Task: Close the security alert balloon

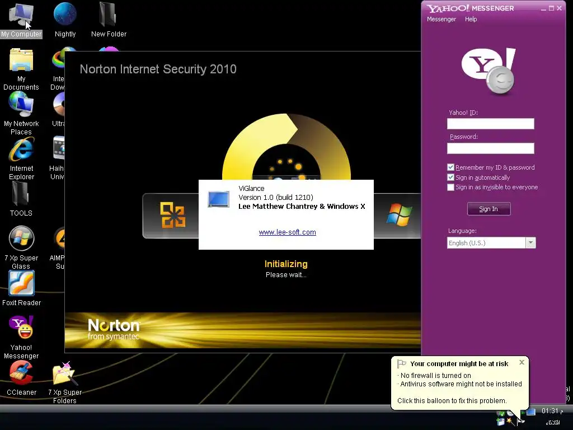Action: [522, 362]
